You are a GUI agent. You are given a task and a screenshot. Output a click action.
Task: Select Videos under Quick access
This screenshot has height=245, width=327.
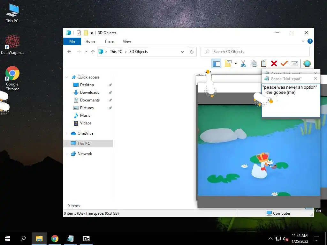tap(86, 123)
